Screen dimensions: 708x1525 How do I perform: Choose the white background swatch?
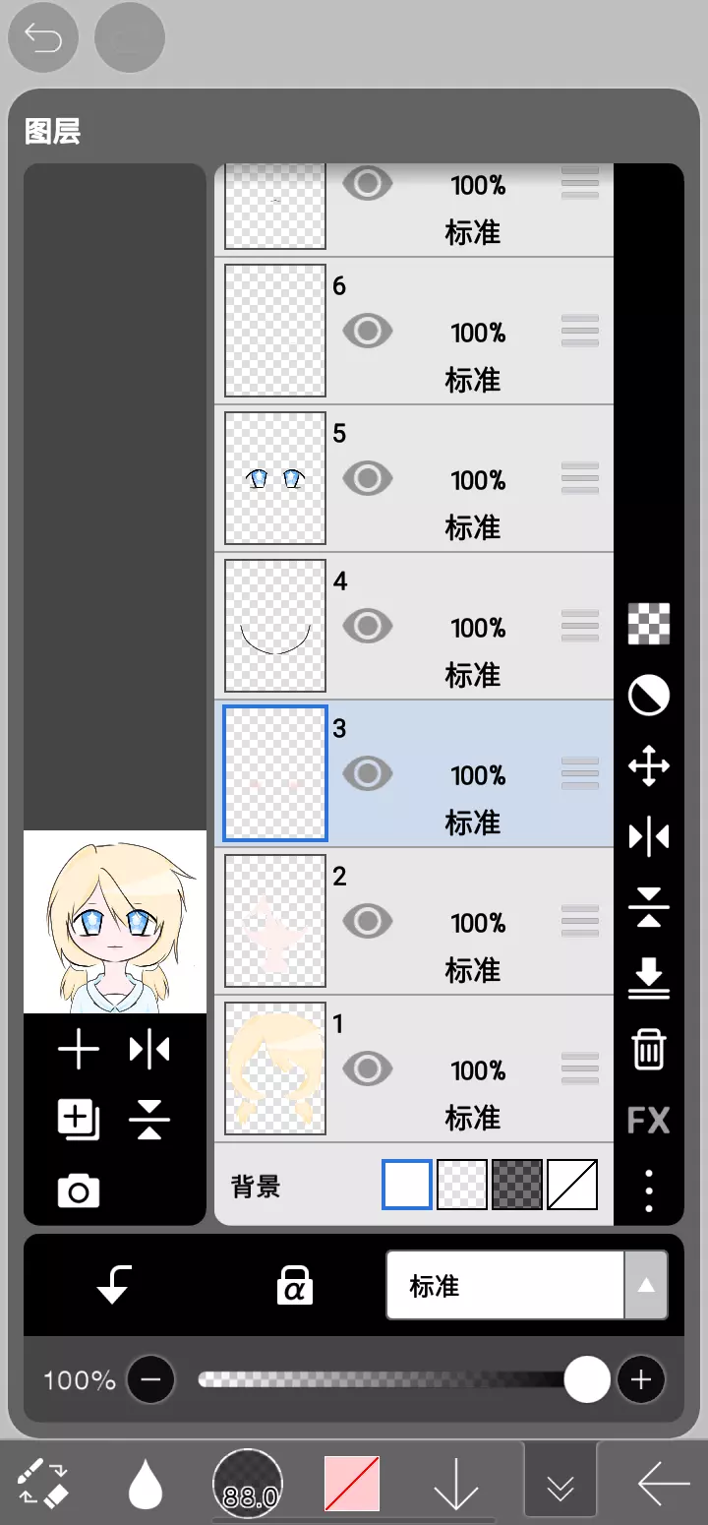tap(407, 1185)
